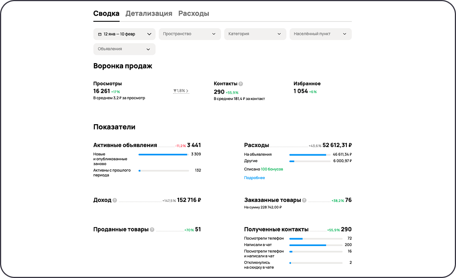Click the Доход value 152 716 ₽

pyautogui.click(x=189, y=200)
